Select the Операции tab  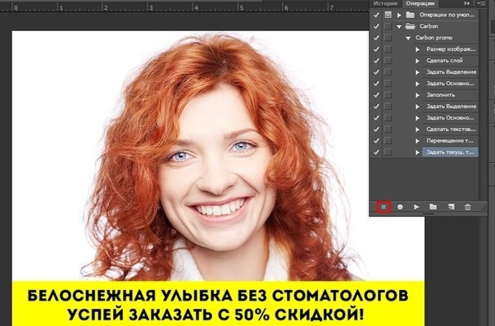(x=420, y=3)
